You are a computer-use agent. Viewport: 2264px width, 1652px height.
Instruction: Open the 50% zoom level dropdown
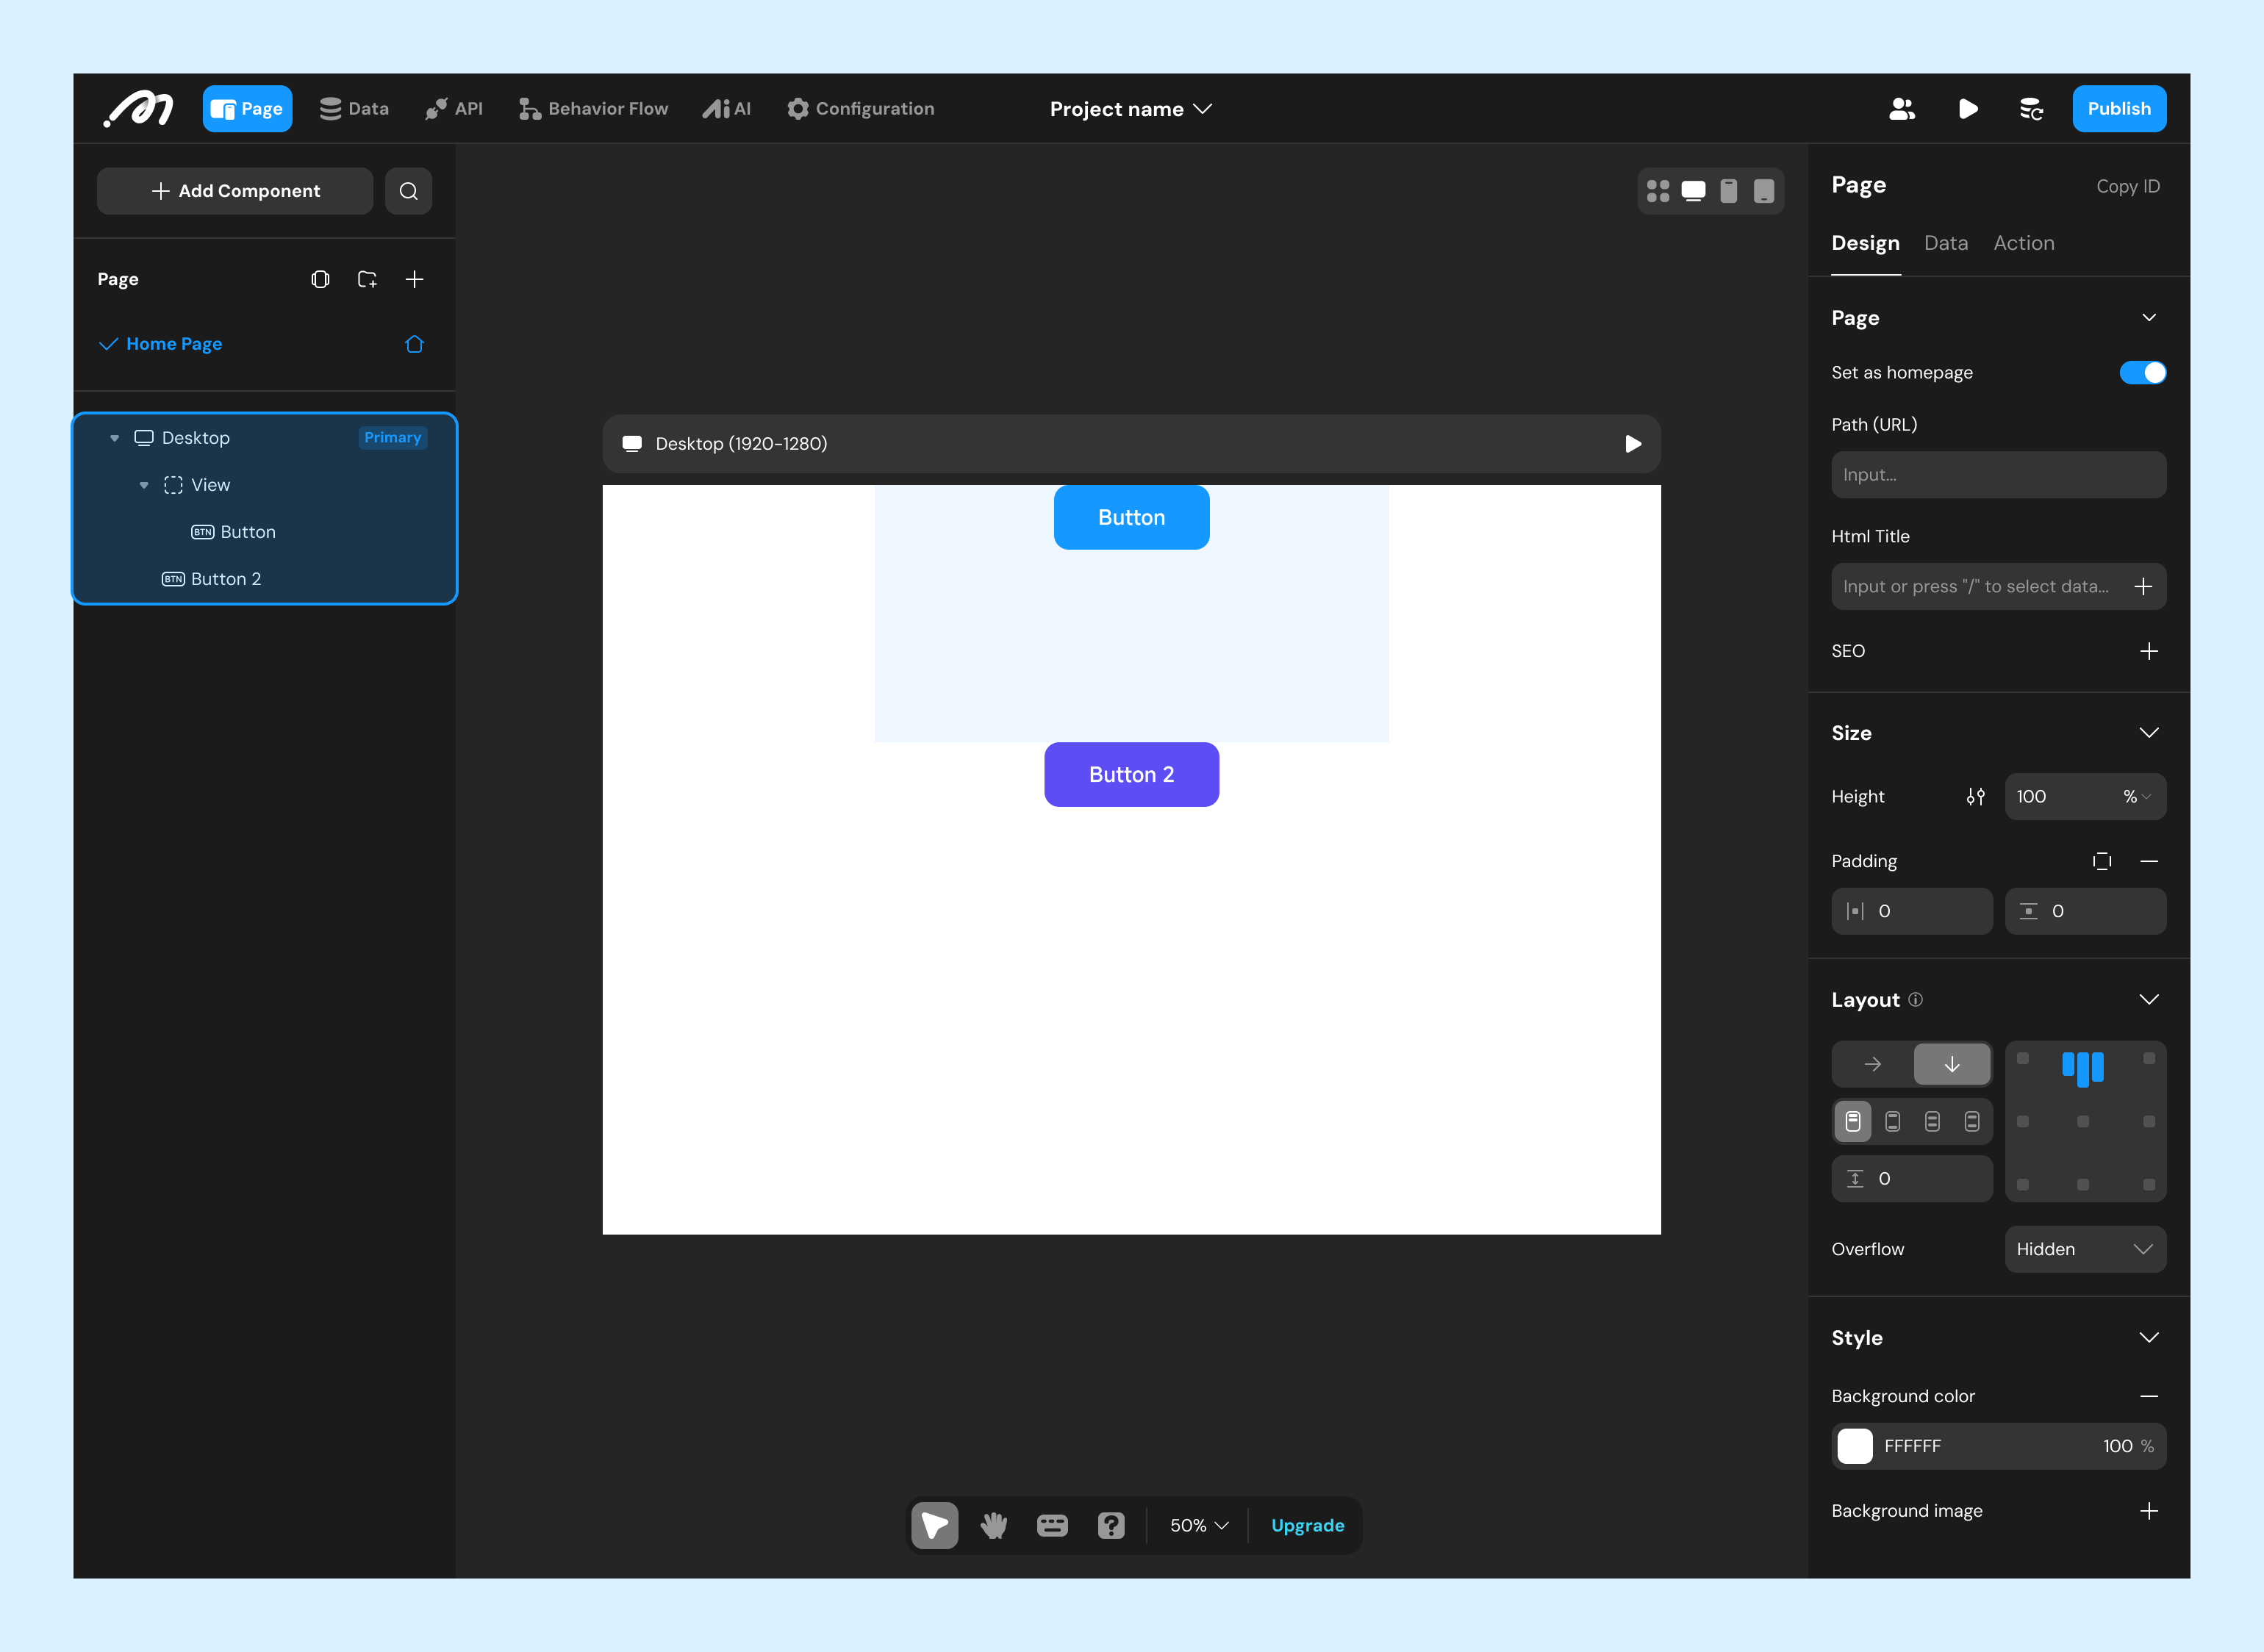click(x=1198, y=1525)
